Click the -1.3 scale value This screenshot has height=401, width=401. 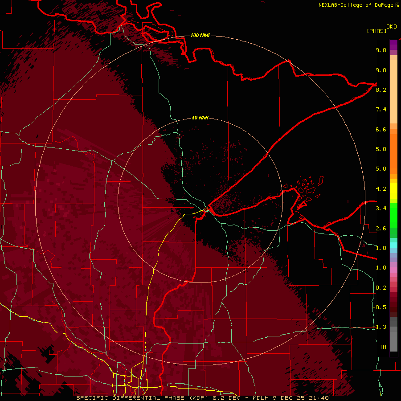coord(380,327)
